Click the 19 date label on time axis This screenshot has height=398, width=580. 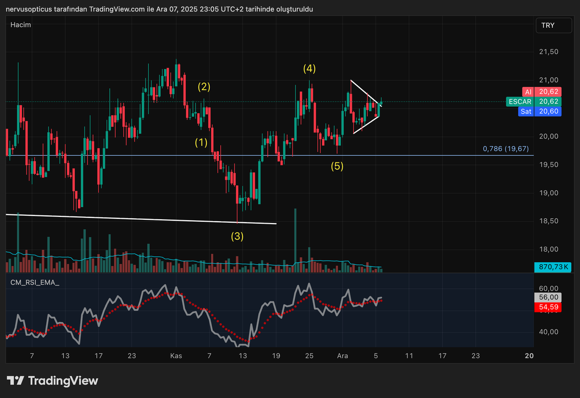pos(276,356)
